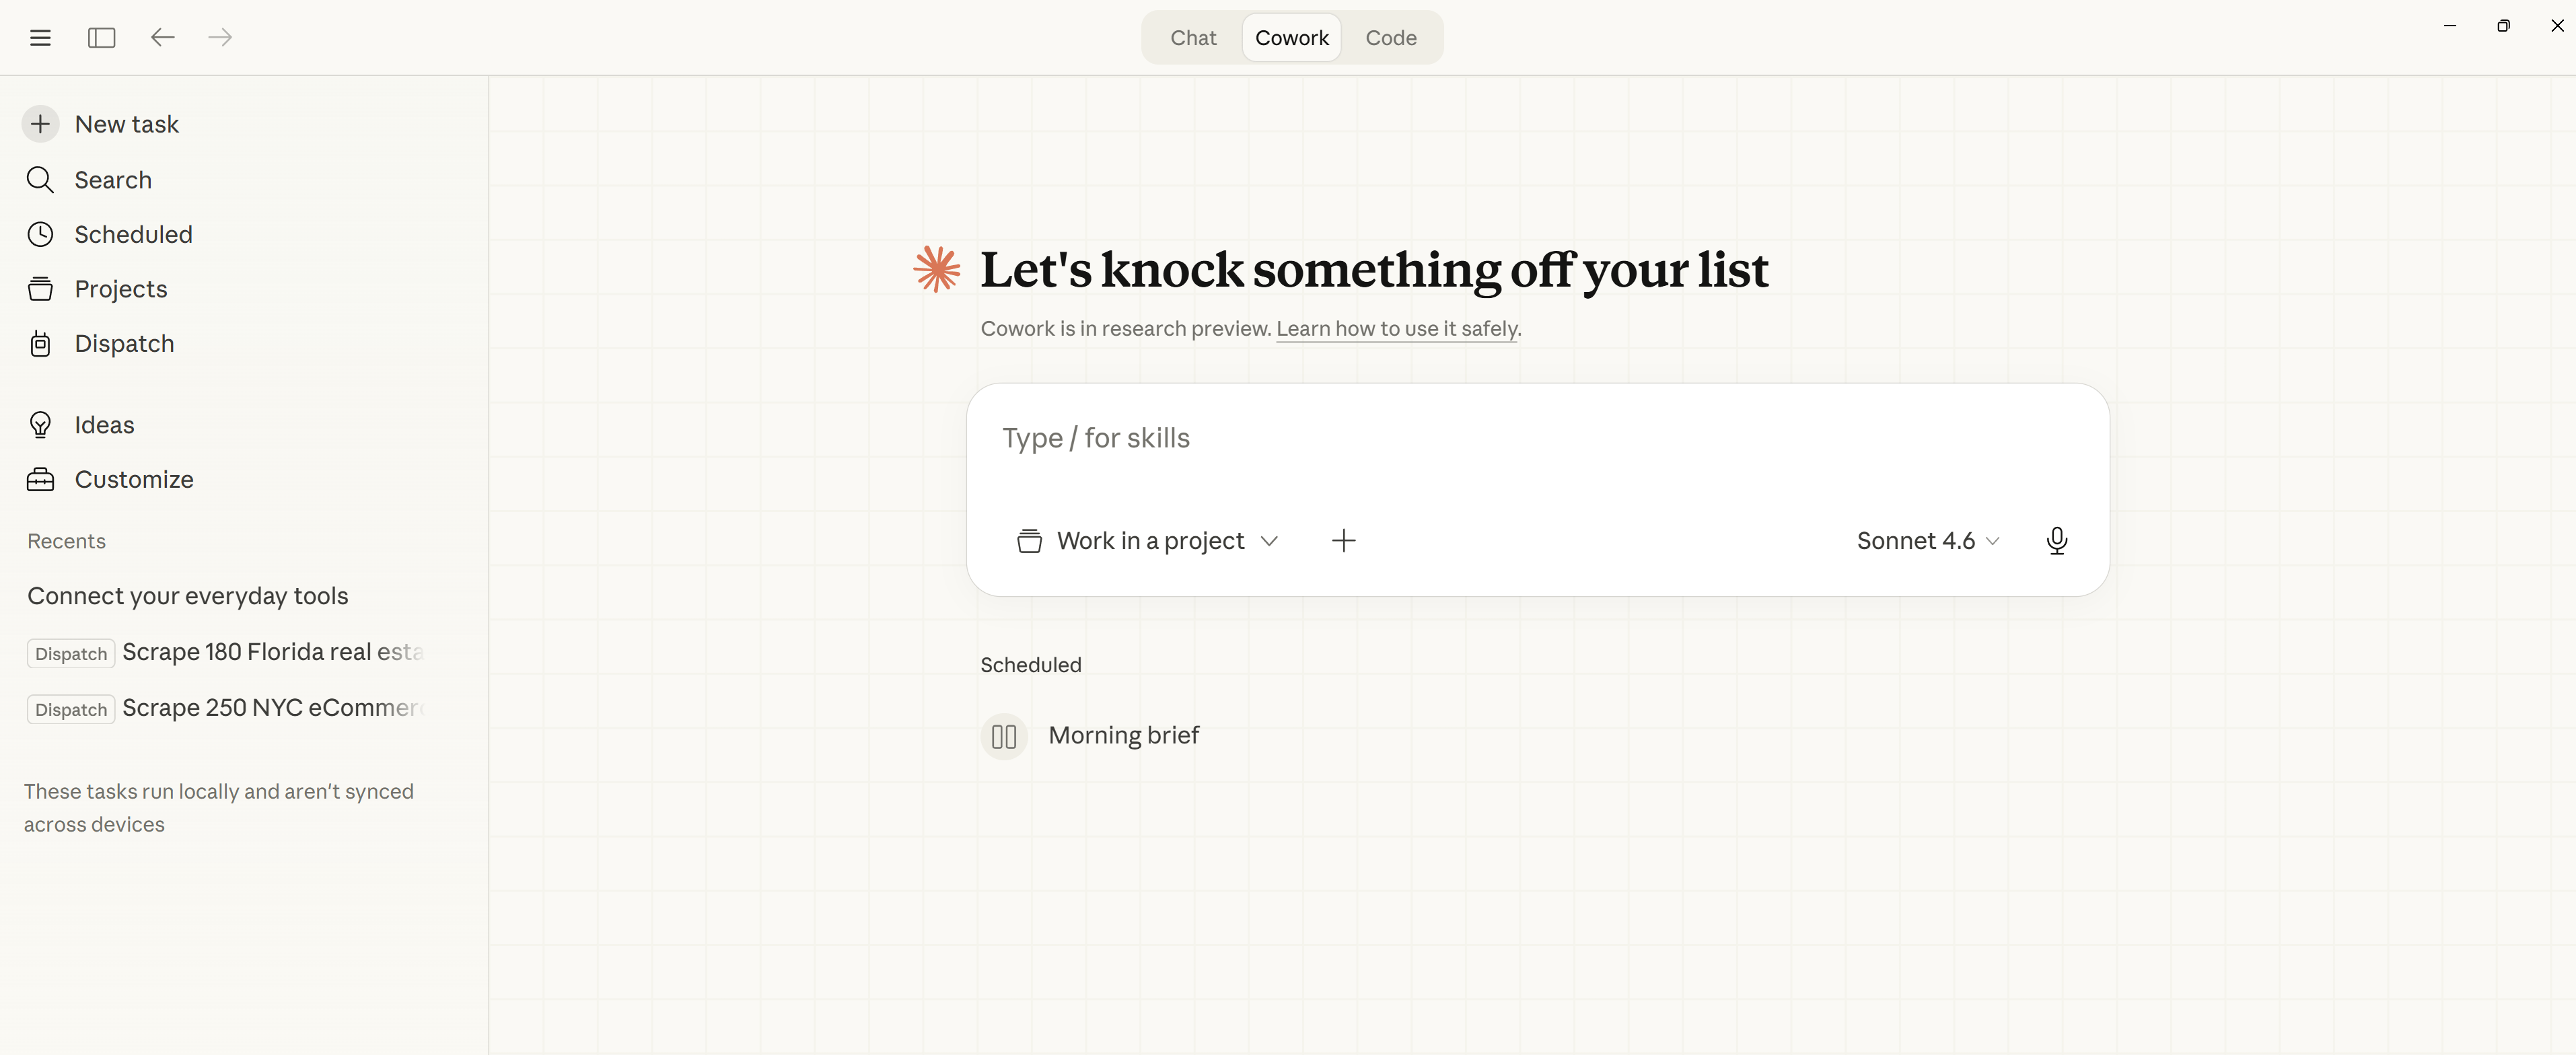
Task: Follow the Learn how to use it safely link
Action: [1397, 329]
